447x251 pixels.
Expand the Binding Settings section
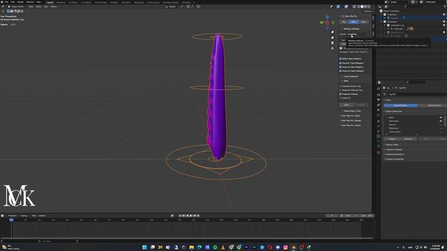tap(351, 29)
